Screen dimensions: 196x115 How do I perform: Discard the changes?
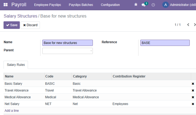pyautogui.click(x=30, y=25)
